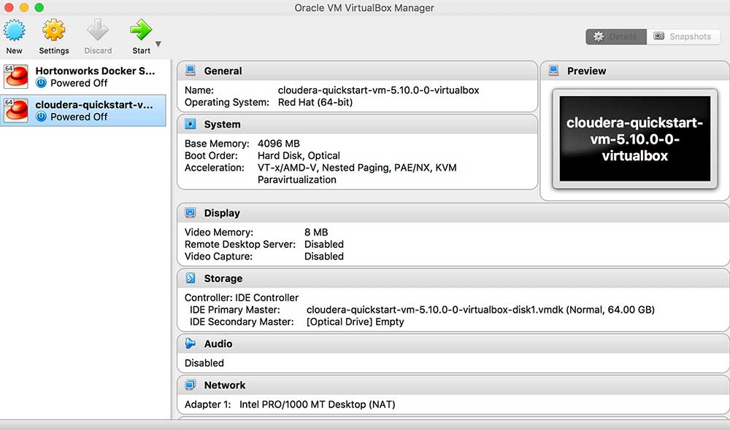Select Hortonworks Docker S... VM entry
The image size is (730, 430).
pos(83,77)
